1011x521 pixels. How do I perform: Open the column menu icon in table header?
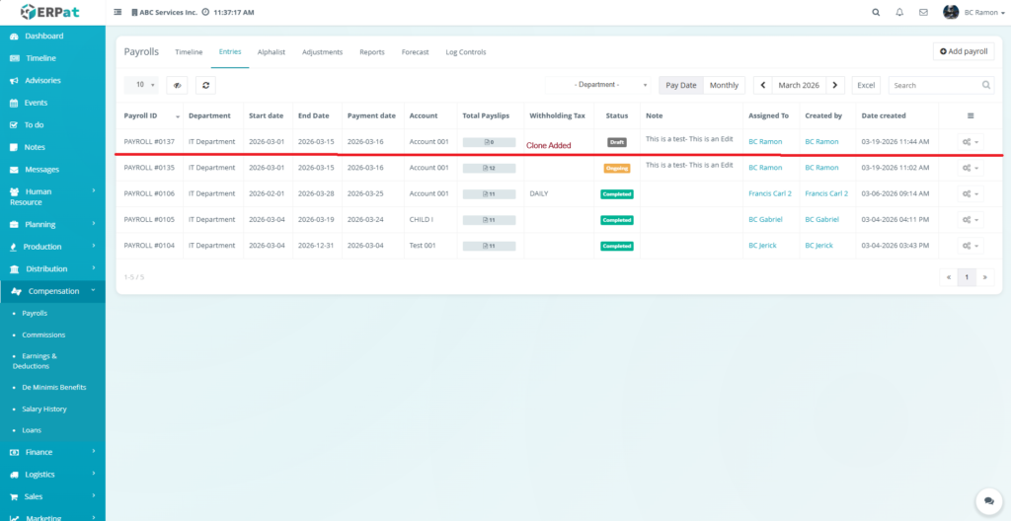[x=970, y=115]
